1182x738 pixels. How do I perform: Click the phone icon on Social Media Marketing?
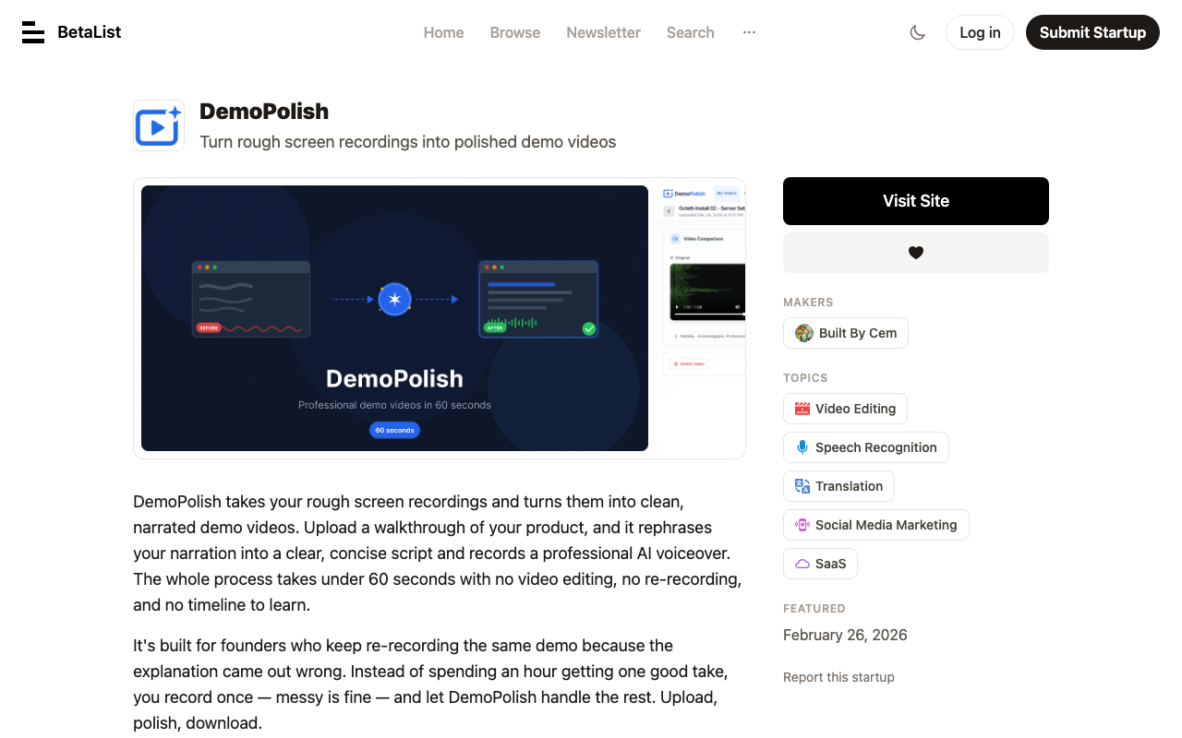(x=802, y=525)
